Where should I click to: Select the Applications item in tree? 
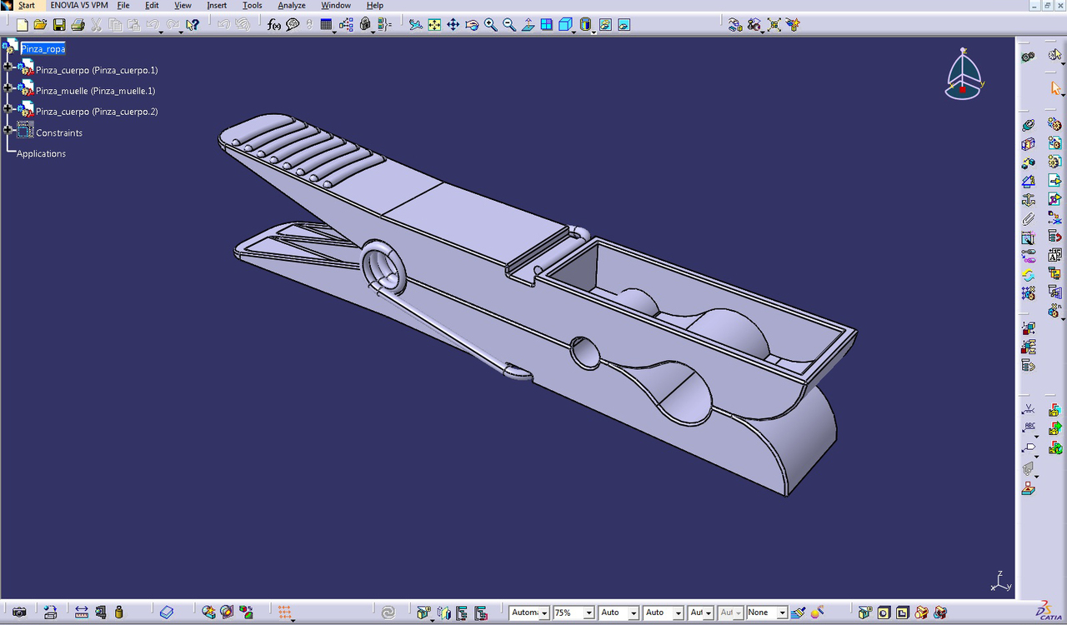point(41,153)
